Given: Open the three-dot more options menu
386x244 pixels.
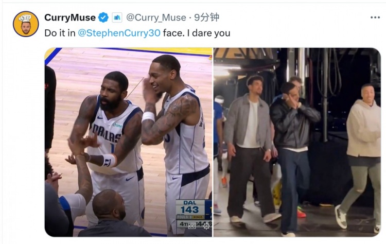Looking at the screenshot, I should tap(375, 17).
